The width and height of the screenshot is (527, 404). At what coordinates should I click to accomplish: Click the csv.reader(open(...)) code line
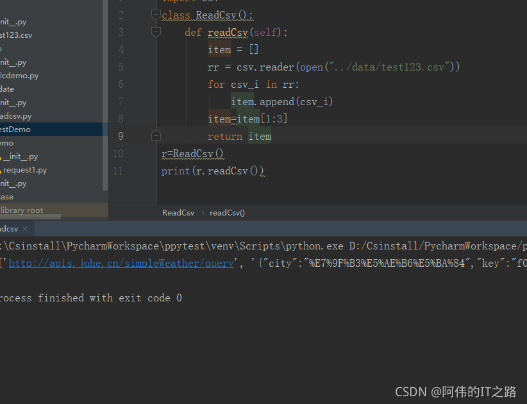click(333, 67)
